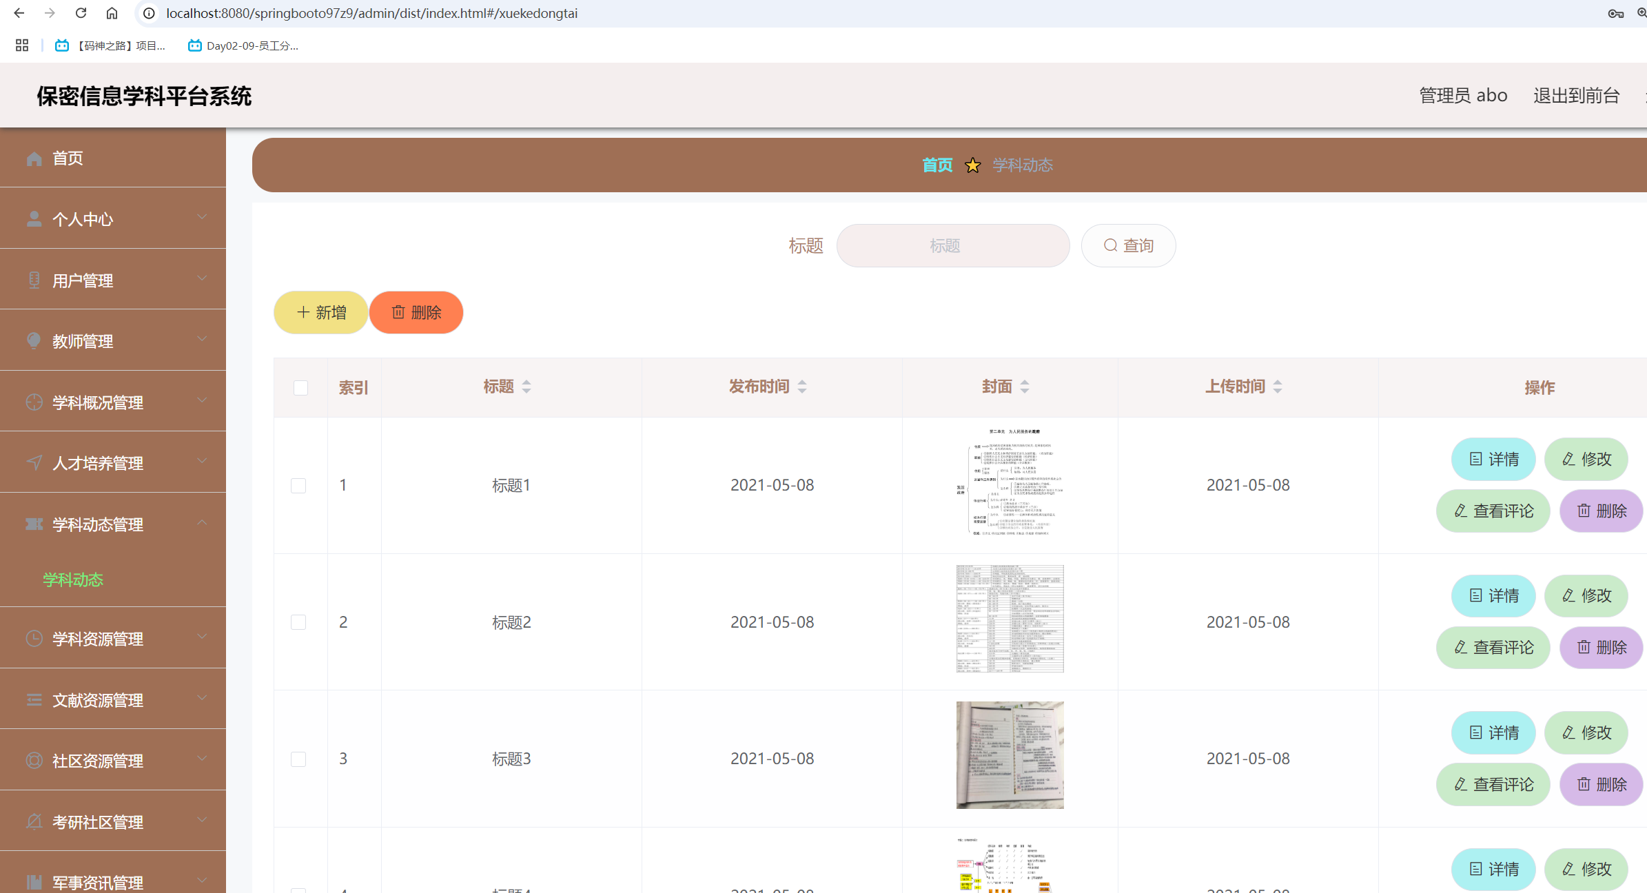
Task: Expand the 社区资源管理 section
Action: pos(97,761)
